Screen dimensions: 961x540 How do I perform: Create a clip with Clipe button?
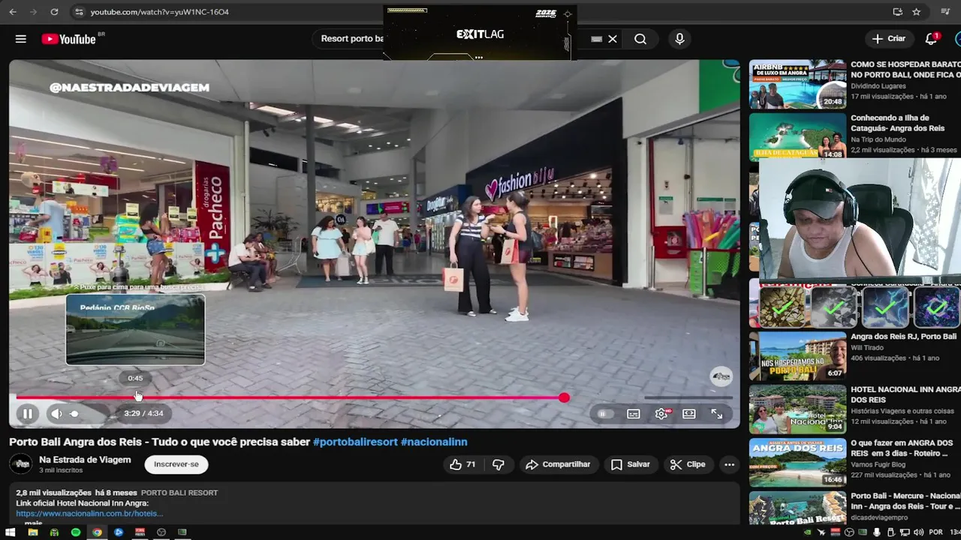[688, 464]
